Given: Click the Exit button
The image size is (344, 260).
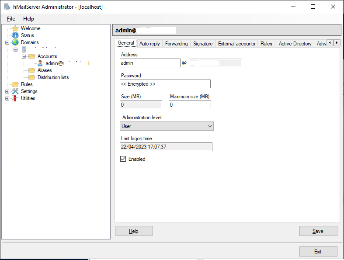Looking at the screenshot, I should tap(318, 251).
